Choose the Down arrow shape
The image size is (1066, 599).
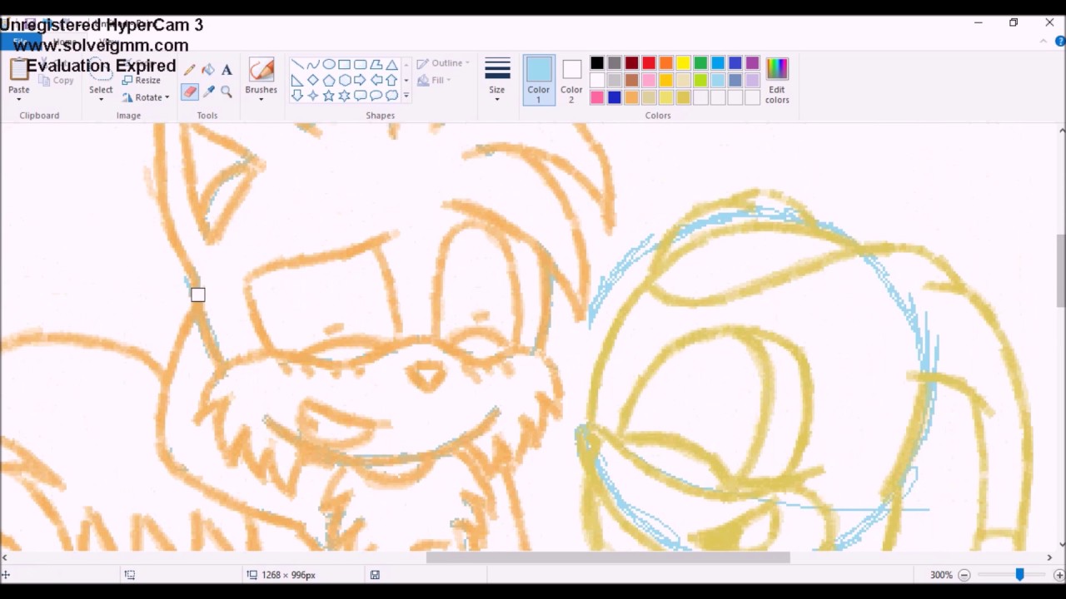click(x=297, y=96)
